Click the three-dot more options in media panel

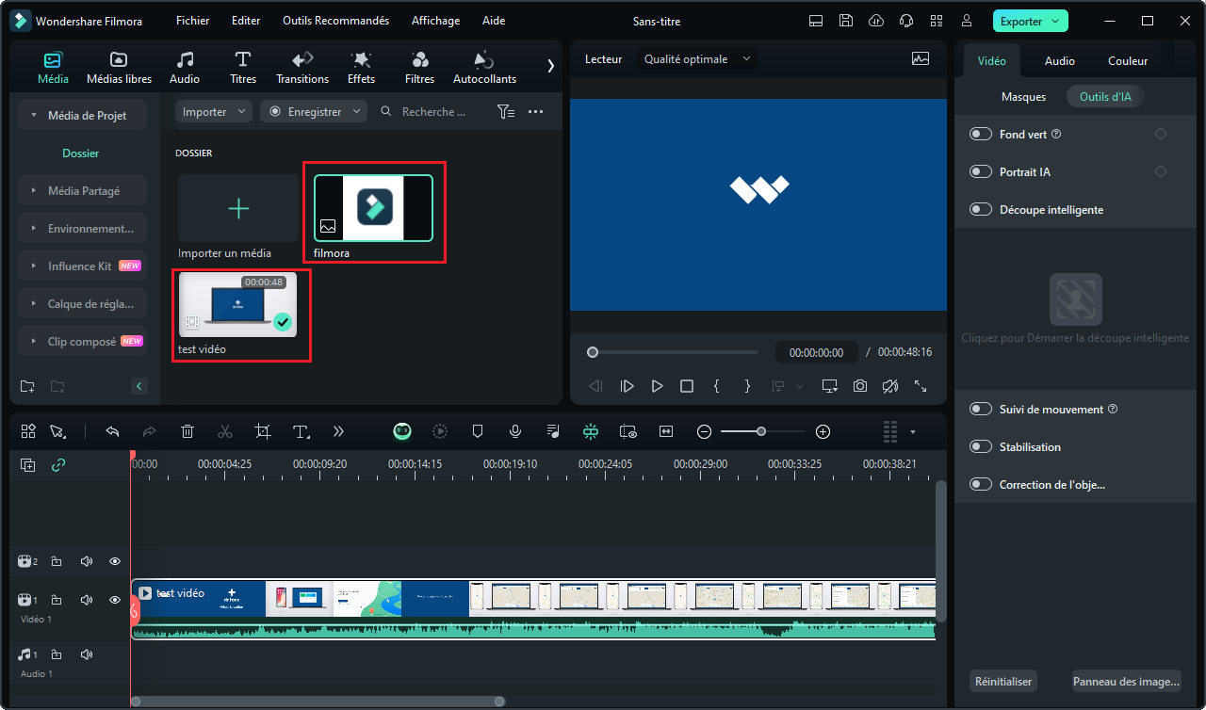536,111
